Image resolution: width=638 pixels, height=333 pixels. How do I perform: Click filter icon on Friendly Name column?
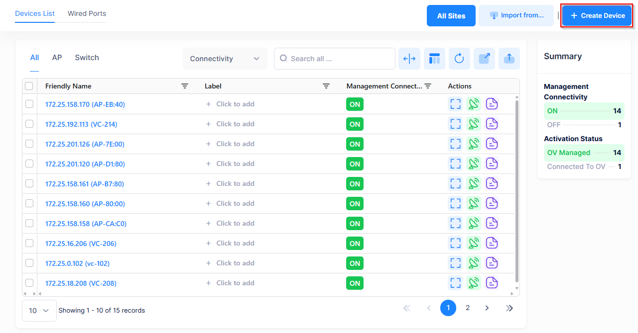point(185,86)
